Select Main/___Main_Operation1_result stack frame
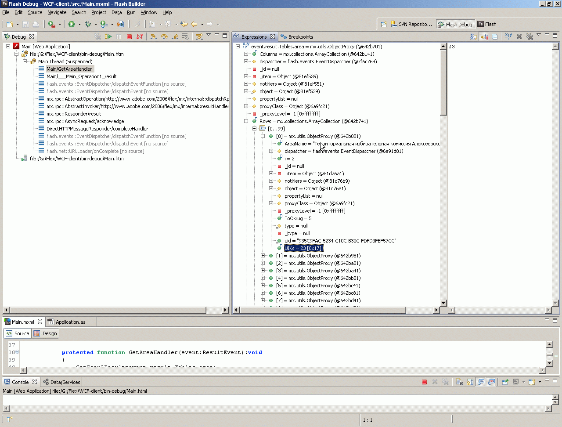562x427 pixels. 82,76
